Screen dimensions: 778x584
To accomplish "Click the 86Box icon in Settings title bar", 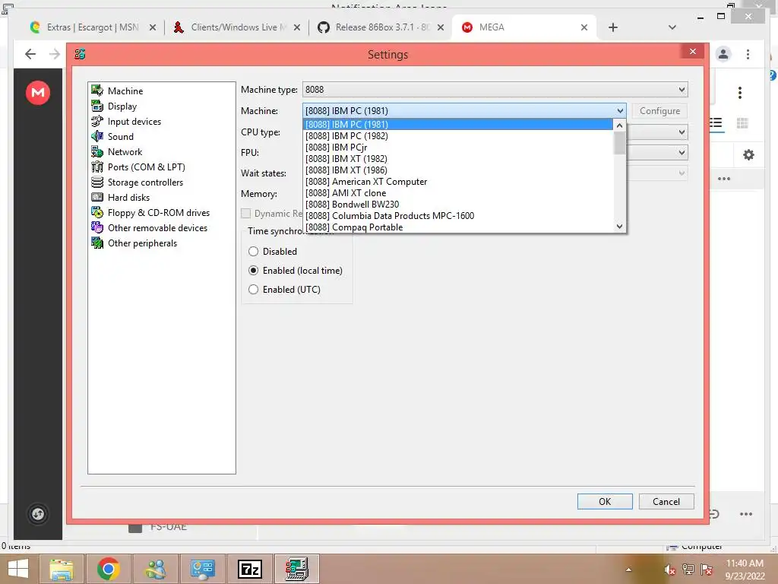I will pyautogui.click(x=80, y=54).
